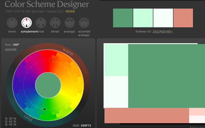This screenshot has height=128, width=205.
Task: Click the near-white swatch in top palette
Action: pyautogui.click(x=163, y=18)
